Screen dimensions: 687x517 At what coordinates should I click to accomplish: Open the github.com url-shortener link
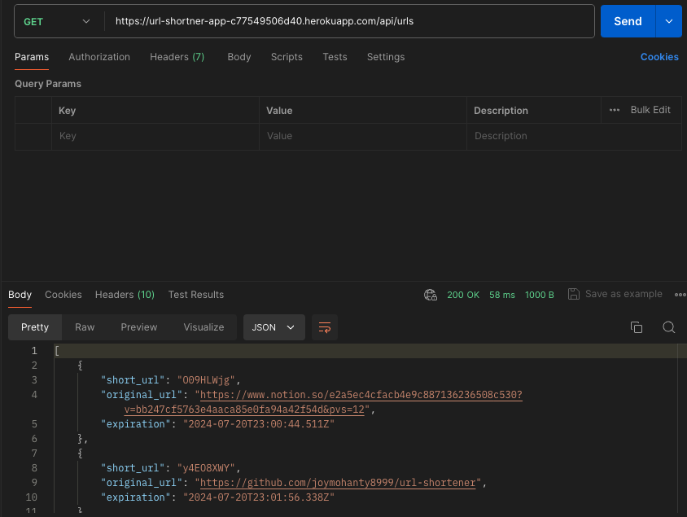[338, 483]
